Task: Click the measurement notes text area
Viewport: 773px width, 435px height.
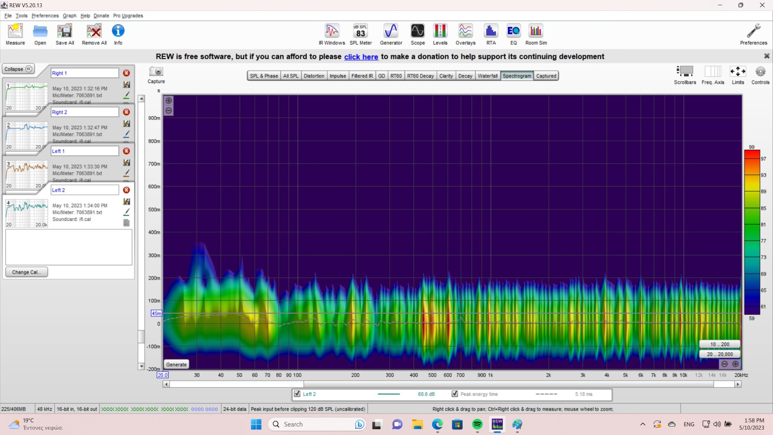Action: tap(69, 247)
